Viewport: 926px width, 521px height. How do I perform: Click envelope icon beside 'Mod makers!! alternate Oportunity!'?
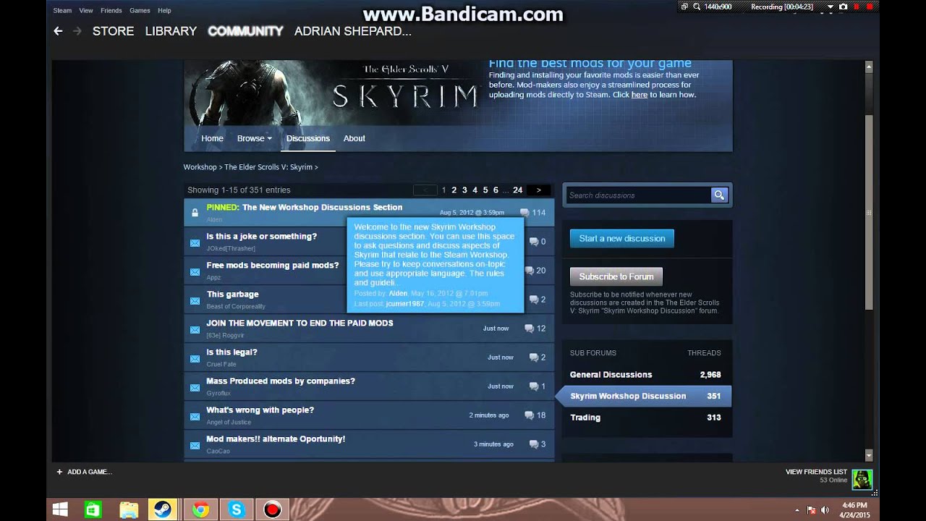coord(195,446)
